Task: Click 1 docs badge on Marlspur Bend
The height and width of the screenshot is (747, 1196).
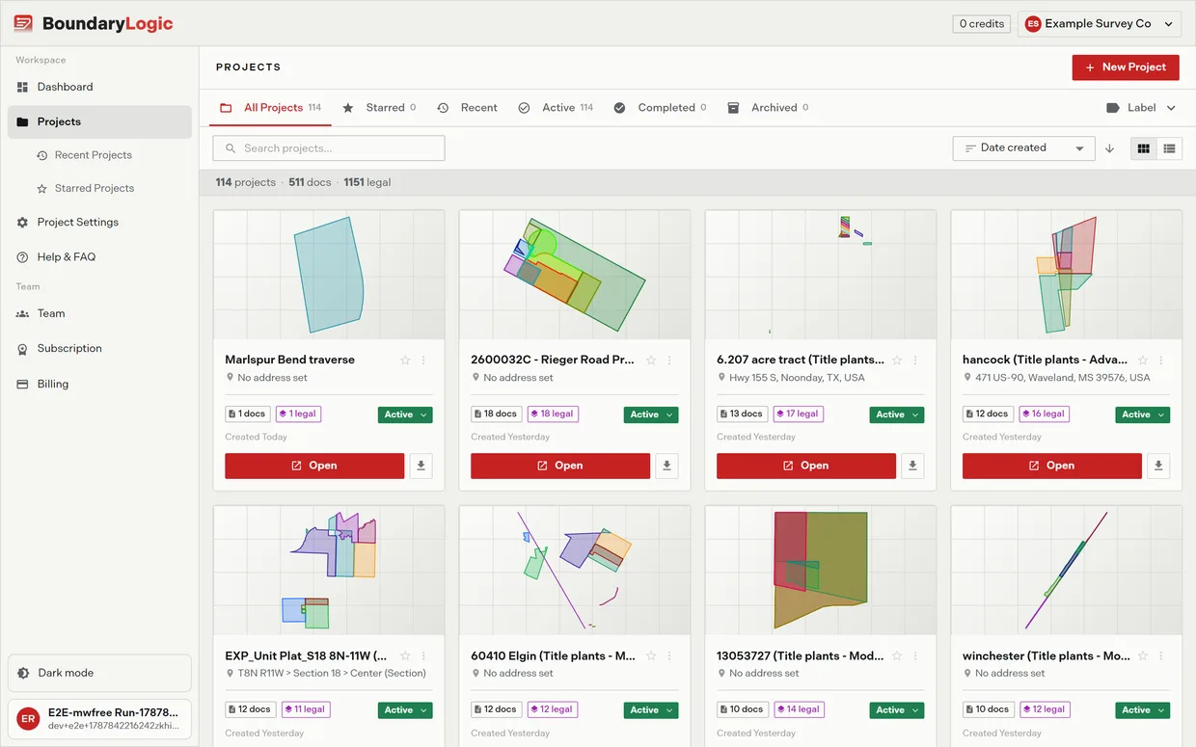Action: [247, 414]
